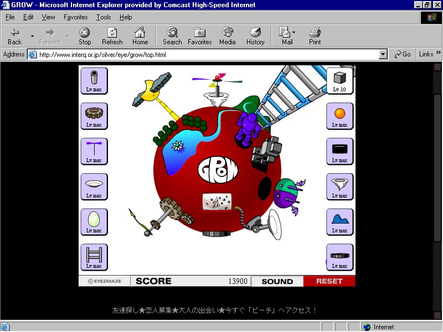Open the Mail dropdown in toolbar
This screenshot has width=443, height=332.
click(294, 32)
